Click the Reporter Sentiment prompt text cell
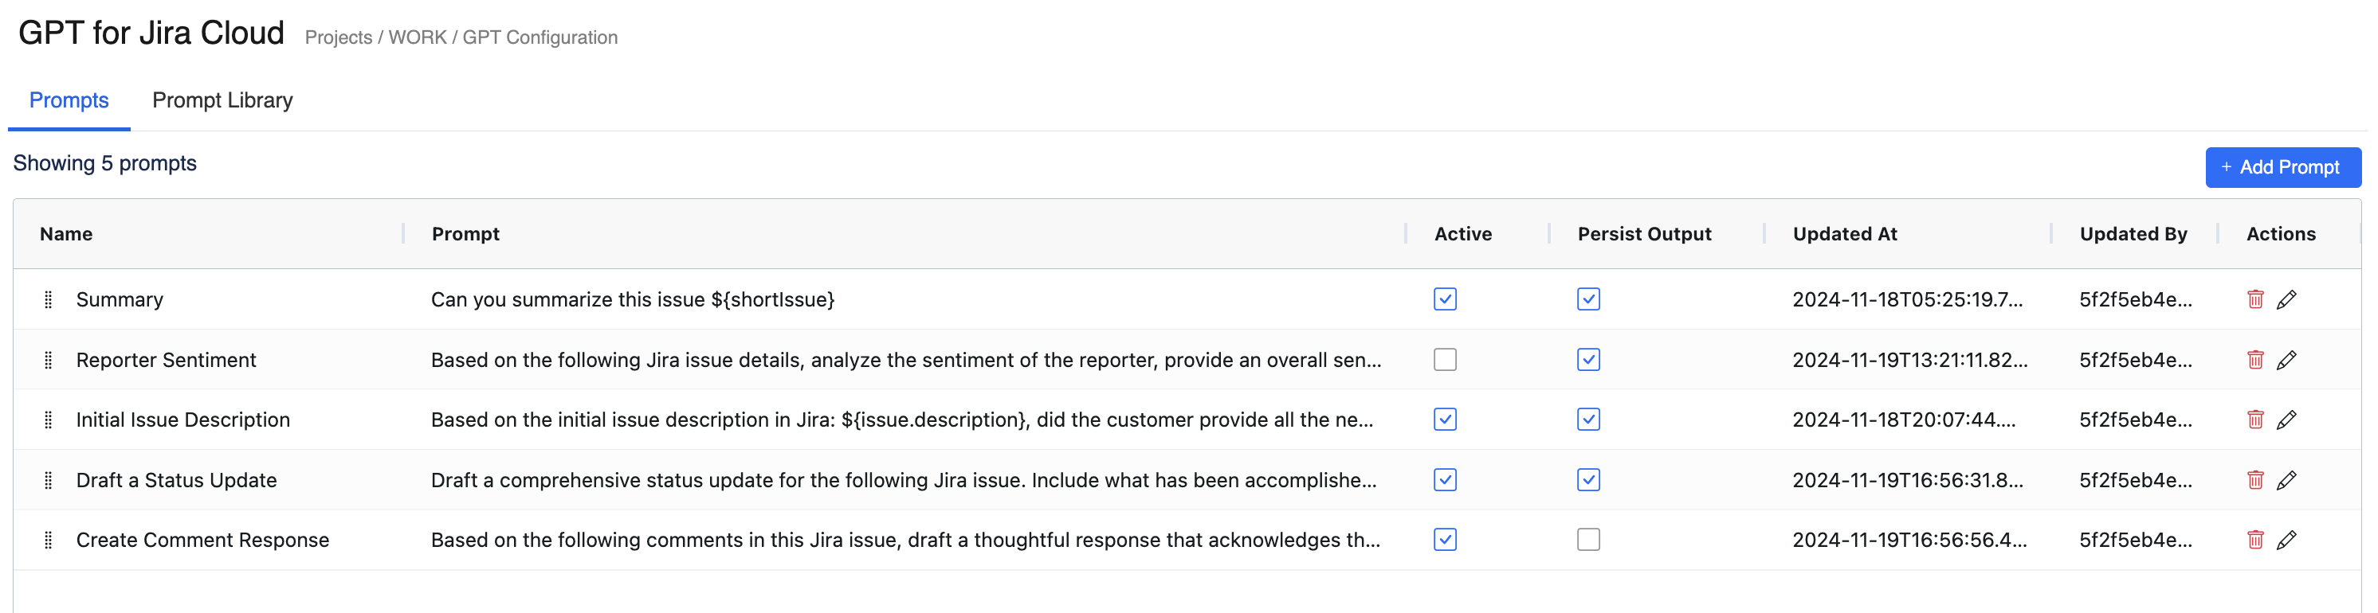Screen dimensions: 2378x613 [905, 361]
